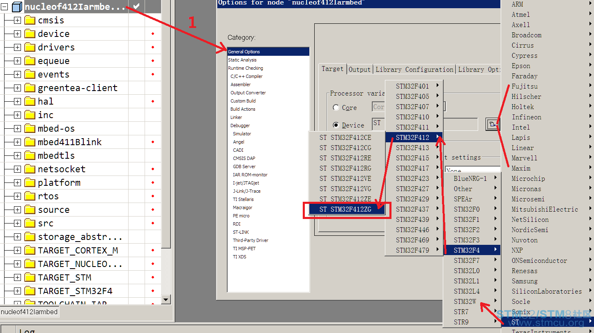Select C/C++ Compiler category
This screenshot has width=594, height=333.
coord(246,76)
